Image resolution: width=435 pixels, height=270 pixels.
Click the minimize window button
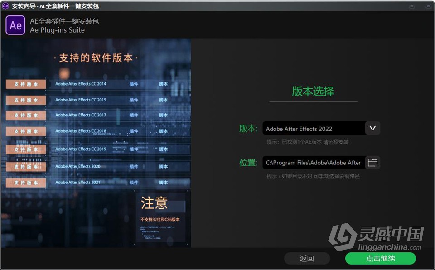(x=412, y=6)
